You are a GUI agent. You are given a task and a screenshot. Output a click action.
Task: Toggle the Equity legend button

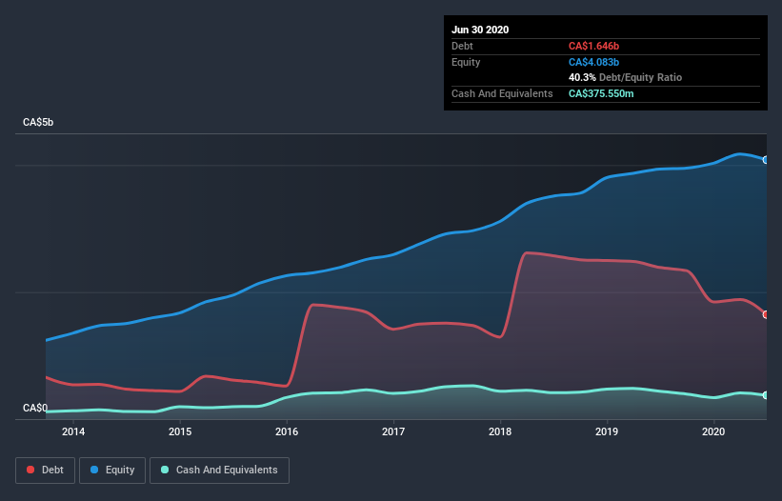coord(112,471)
